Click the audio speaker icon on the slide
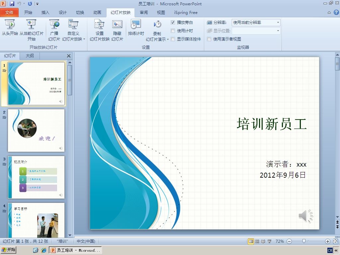 pos(306,216)
